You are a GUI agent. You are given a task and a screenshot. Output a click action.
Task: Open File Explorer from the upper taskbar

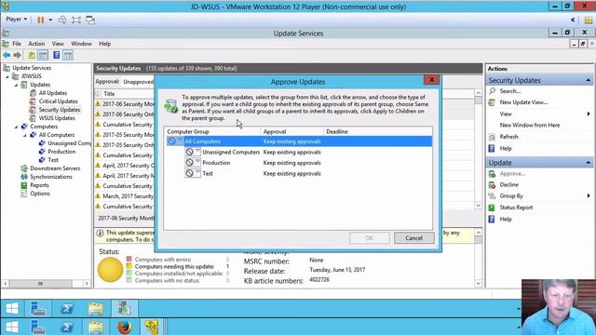(x=96, y=308)
